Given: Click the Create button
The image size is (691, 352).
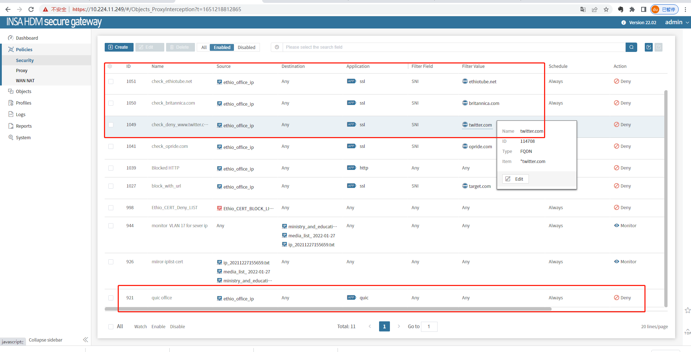Looking at the screenshot, I should click(119, 47).
